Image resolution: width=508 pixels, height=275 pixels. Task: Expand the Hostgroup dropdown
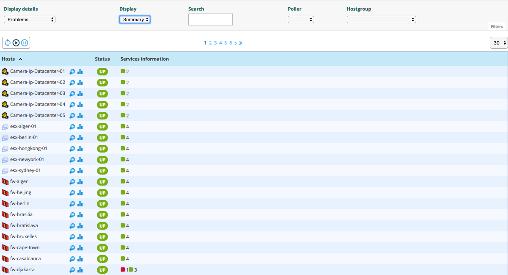click(x=381, y=19)
